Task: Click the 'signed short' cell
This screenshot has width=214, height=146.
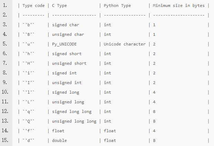Action: coord(67,54)
